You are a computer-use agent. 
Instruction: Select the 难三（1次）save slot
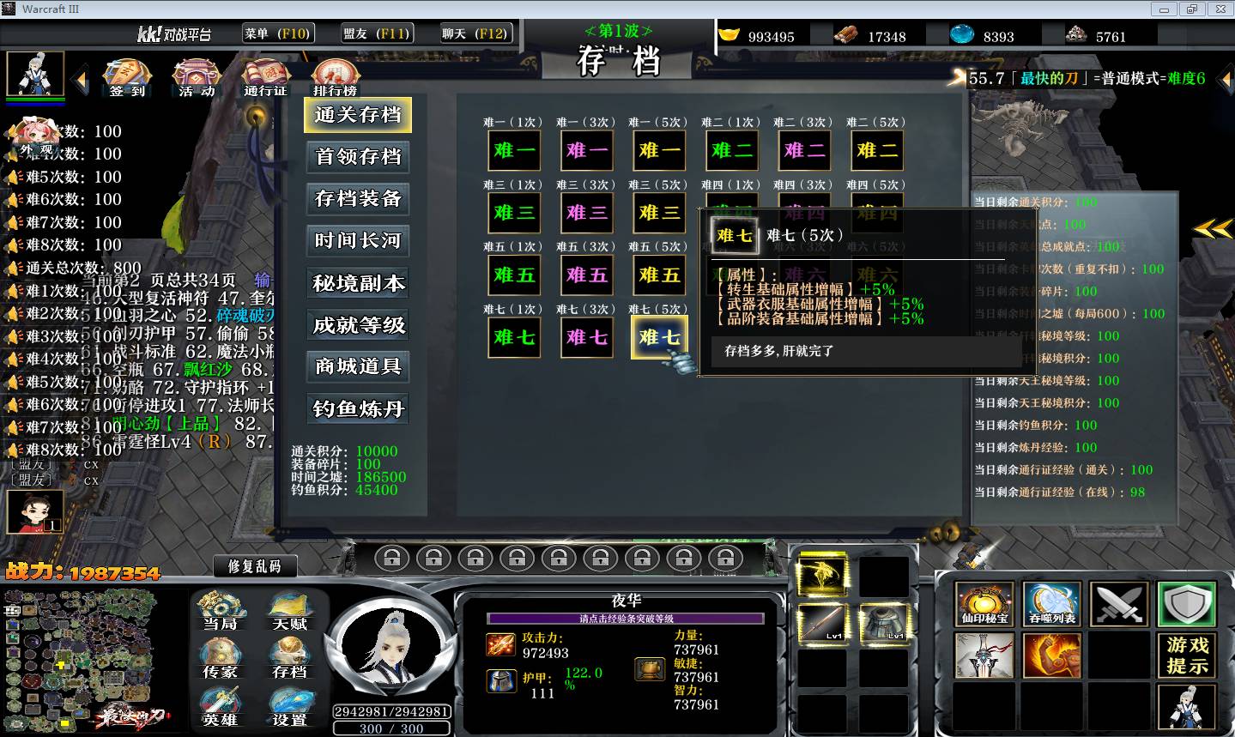[514, 213]
